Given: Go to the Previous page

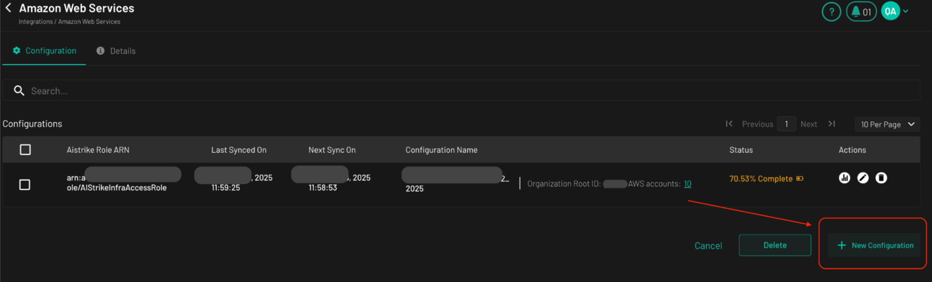Looking at the screenshot, I should (x=757, y=124).
